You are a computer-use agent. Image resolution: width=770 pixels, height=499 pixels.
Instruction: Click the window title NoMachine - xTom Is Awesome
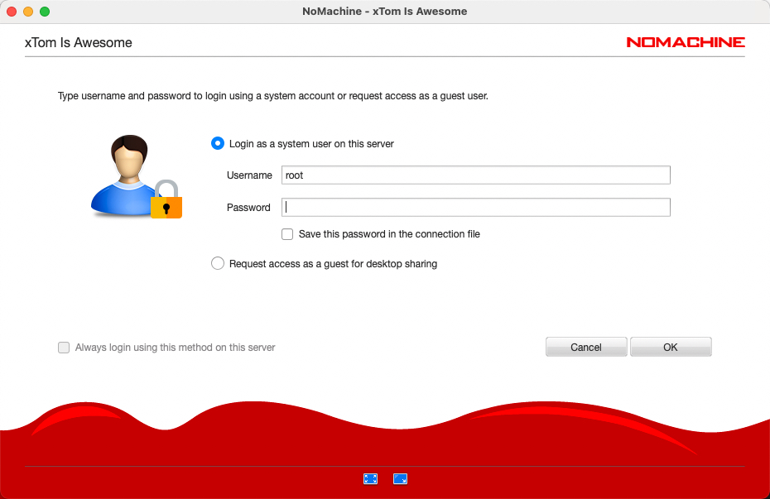(384, 12)
